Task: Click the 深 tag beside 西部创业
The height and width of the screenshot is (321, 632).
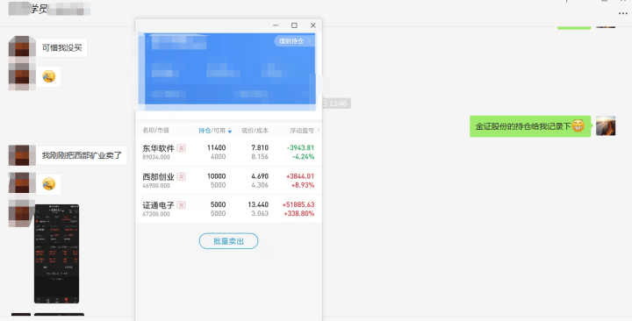Action: click(182, 177)
